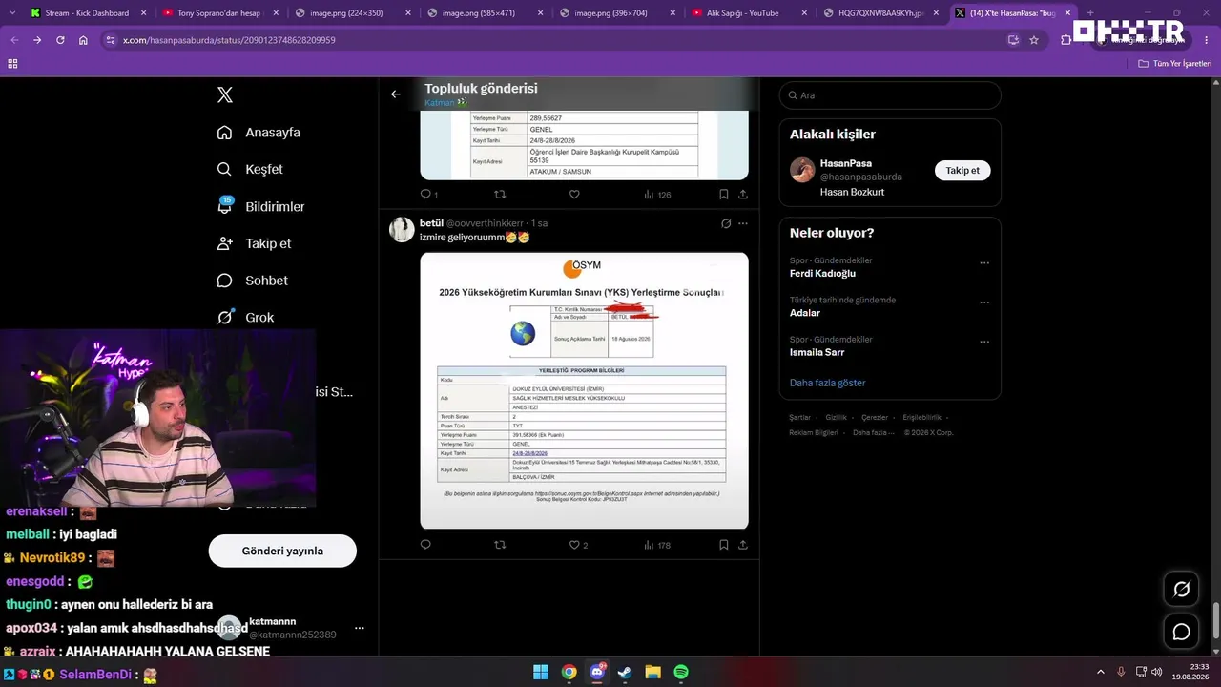
Task: Open Grok from the sidebar
Action: click(x=245, y=317)
